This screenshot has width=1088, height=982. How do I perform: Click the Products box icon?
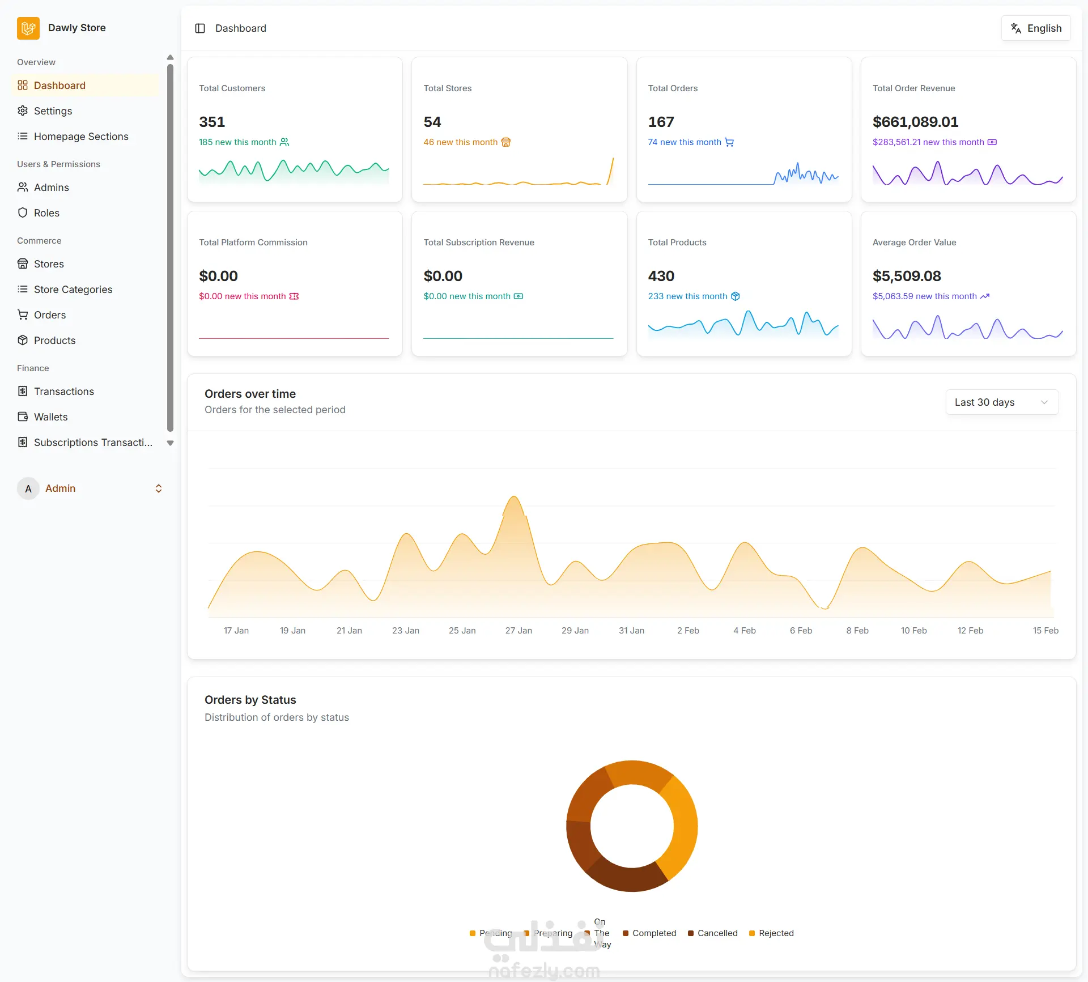coord(23,340)
